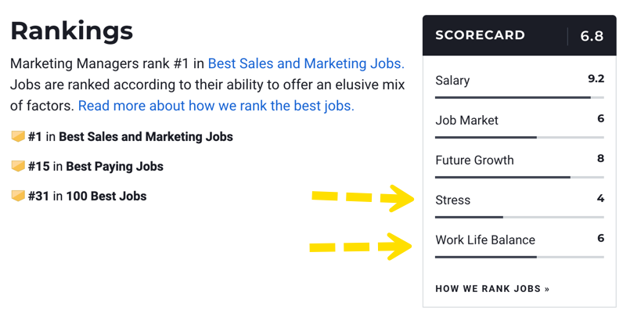
Task: Click the Work Life Balance score bar
Action: pos(520,257)
